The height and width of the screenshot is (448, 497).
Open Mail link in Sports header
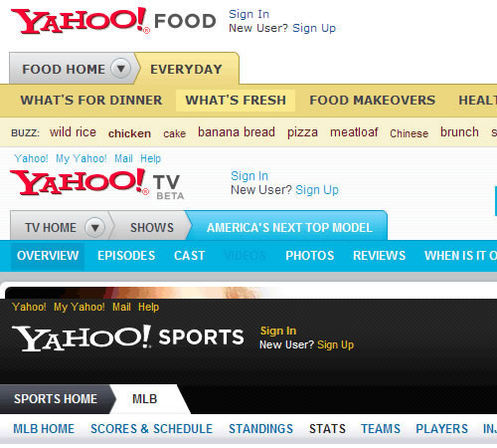click(121, 307)
